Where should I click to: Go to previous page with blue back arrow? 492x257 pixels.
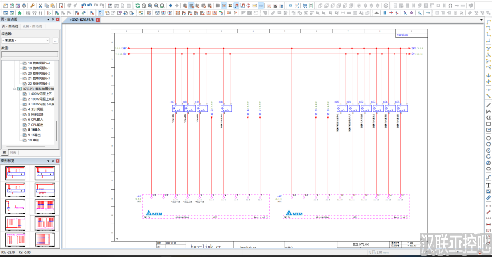[171, 6]
